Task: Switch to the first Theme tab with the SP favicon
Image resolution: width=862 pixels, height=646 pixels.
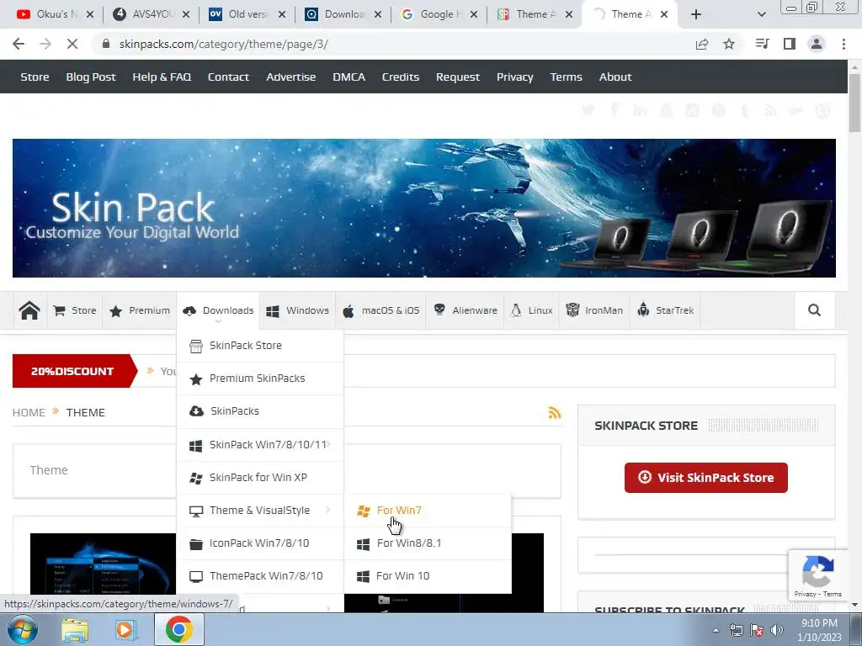Action: (535, 14)
